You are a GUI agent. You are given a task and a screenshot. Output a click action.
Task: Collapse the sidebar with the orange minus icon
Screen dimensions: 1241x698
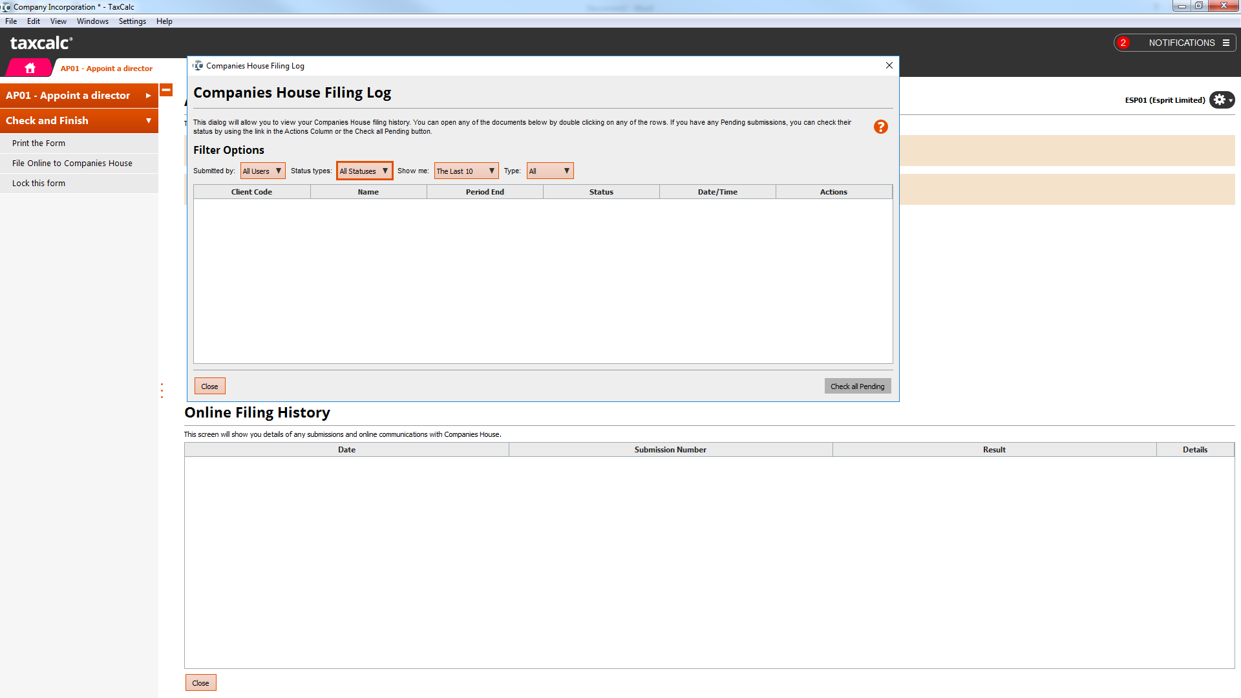(x=166, y=90)
